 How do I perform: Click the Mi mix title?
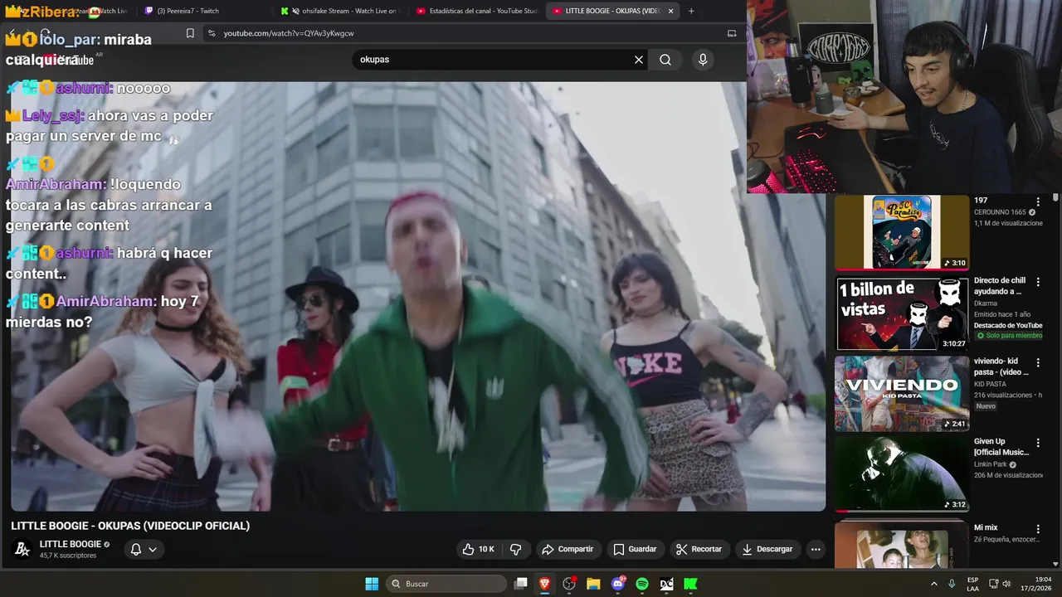986,527
